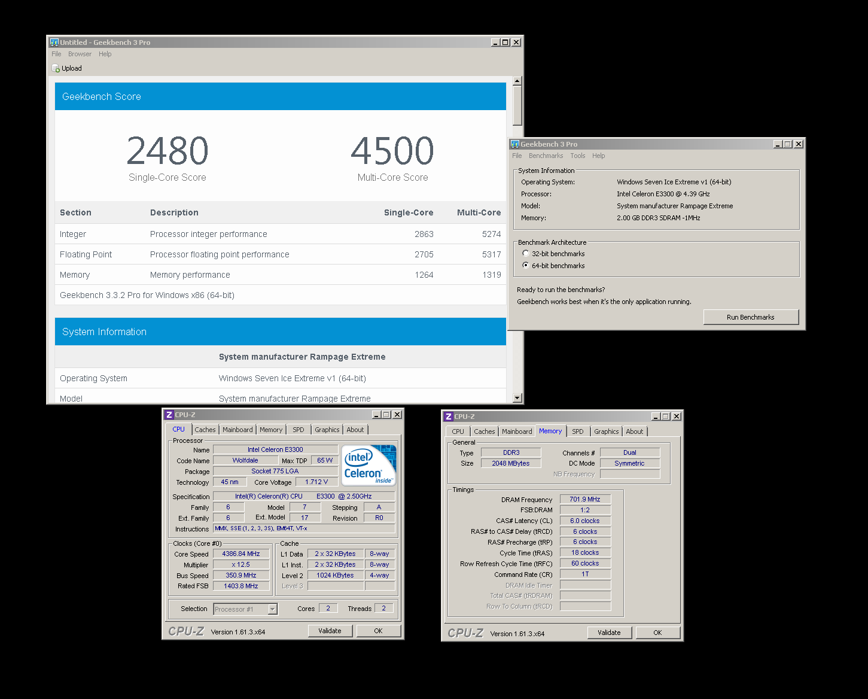
Task: Click Validate in CPU-Z CPU window
Action: [330, 631]
